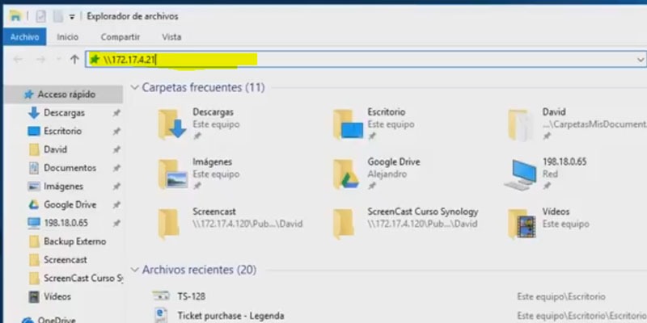Select ScreenCast Curso folder in sidebar
This screenshot has width=647, height=323.
coord(76,278)
